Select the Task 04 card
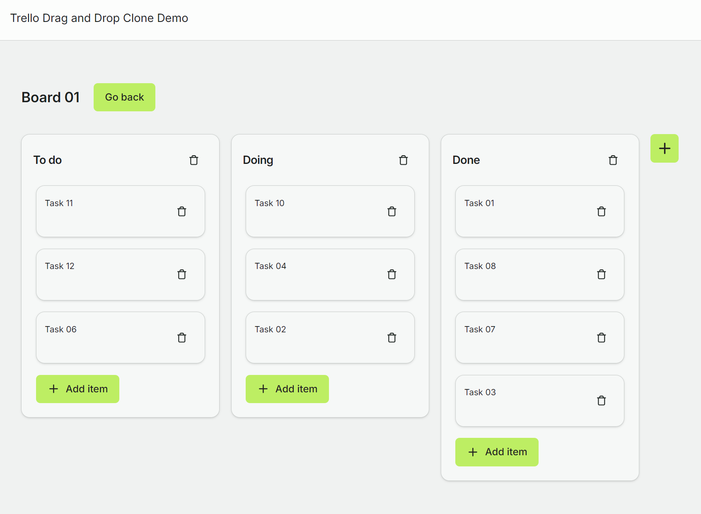Image resolution: width=701 pixels, height=514 pixels. [330, 274]
